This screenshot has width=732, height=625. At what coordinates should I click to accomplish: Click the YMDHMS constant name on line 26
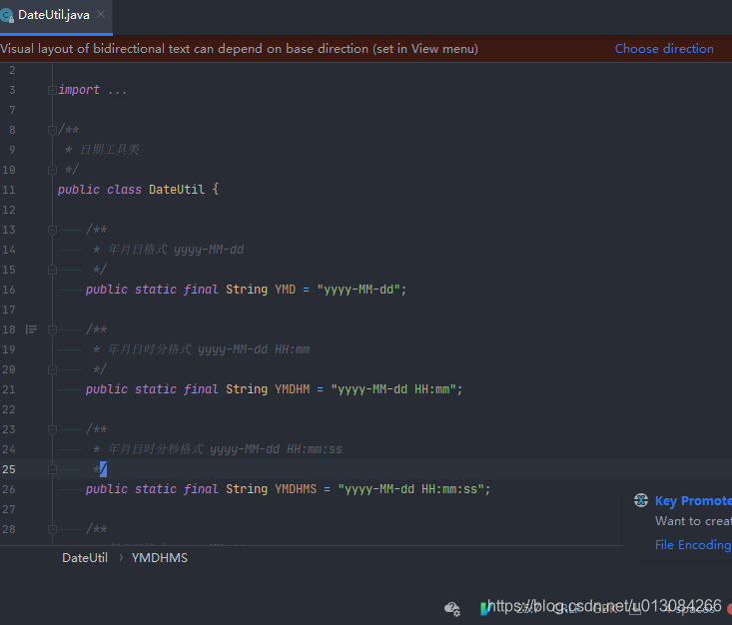click(x=296, y=489)
